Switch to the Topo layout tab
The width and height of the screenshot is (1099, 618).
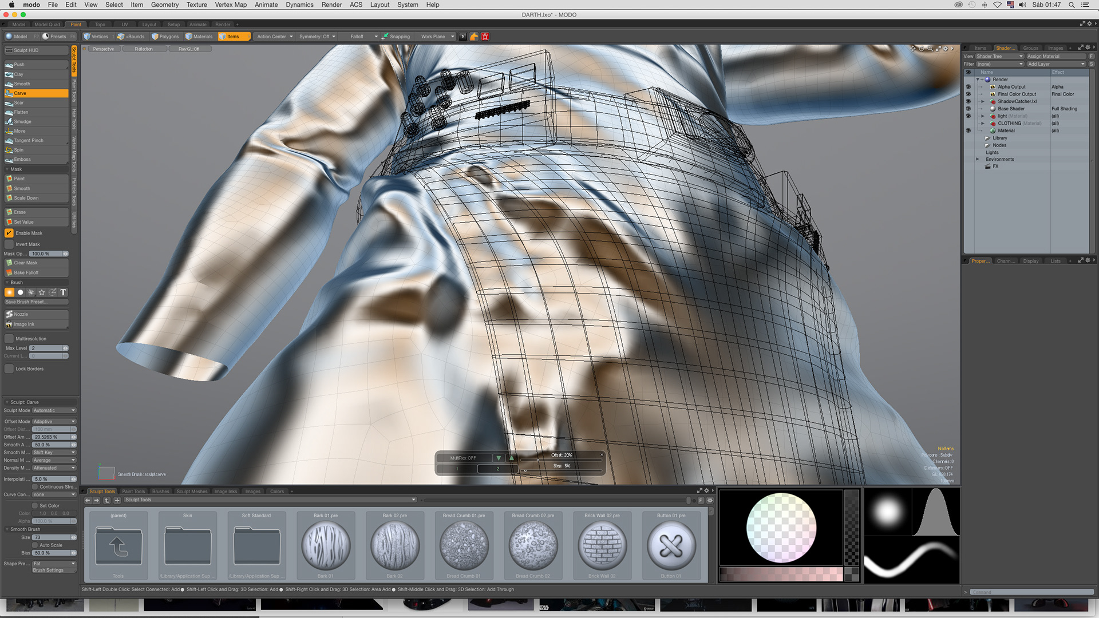coord(100,25)
